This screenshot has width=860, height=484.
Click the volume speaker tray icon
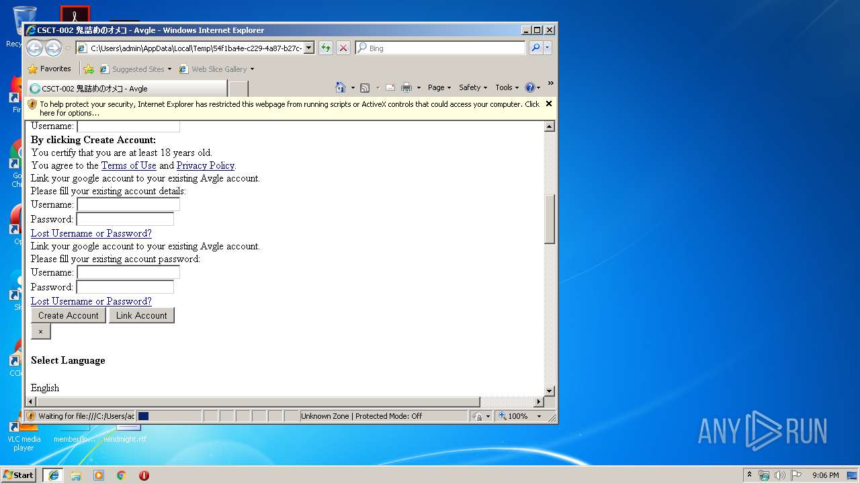[x=779, y=475]
